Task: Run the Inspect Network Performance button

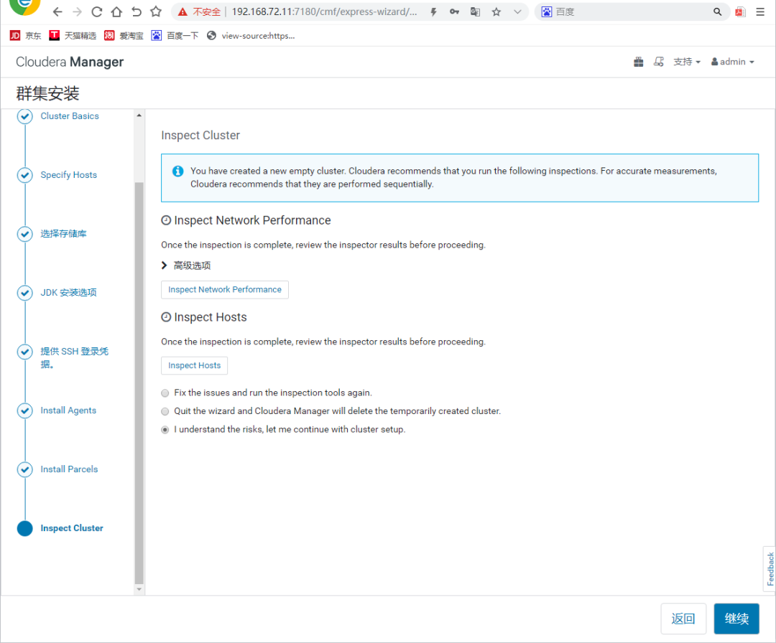Action: (225, 290)
